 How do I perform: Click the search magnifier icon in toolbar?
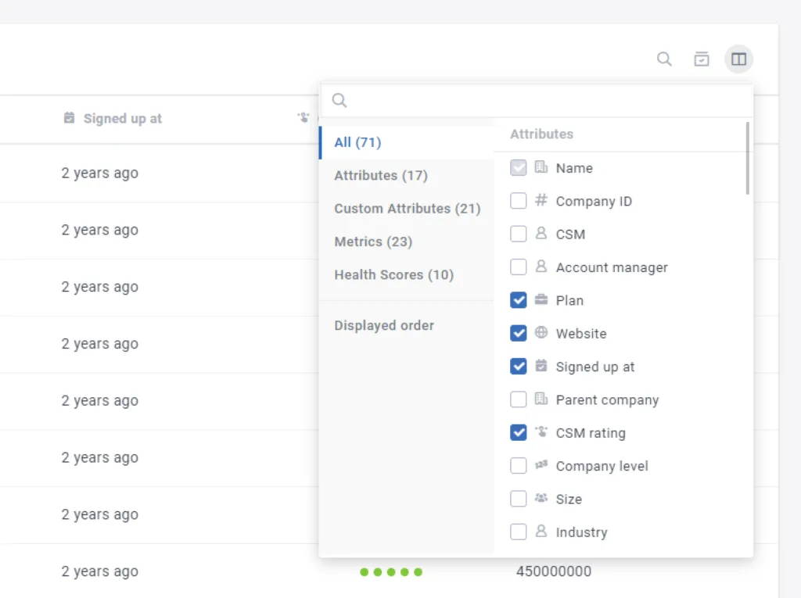point(664,59)
